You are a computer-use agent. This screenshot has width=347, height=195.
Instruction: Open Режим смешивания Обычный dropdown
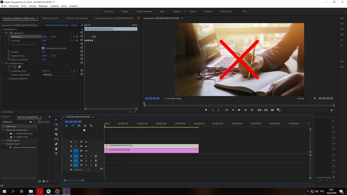coord(59,74)
